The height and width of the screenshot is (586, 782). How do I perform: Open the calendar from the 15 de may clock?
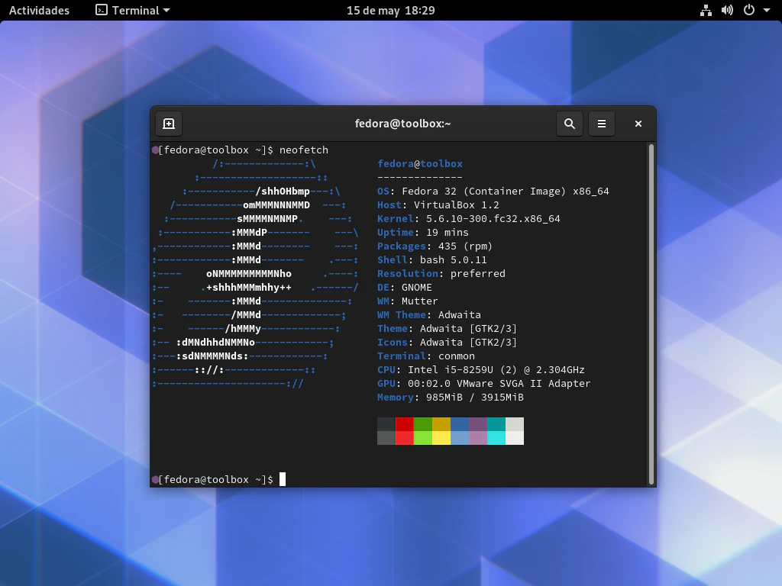[x=390, y=11]
